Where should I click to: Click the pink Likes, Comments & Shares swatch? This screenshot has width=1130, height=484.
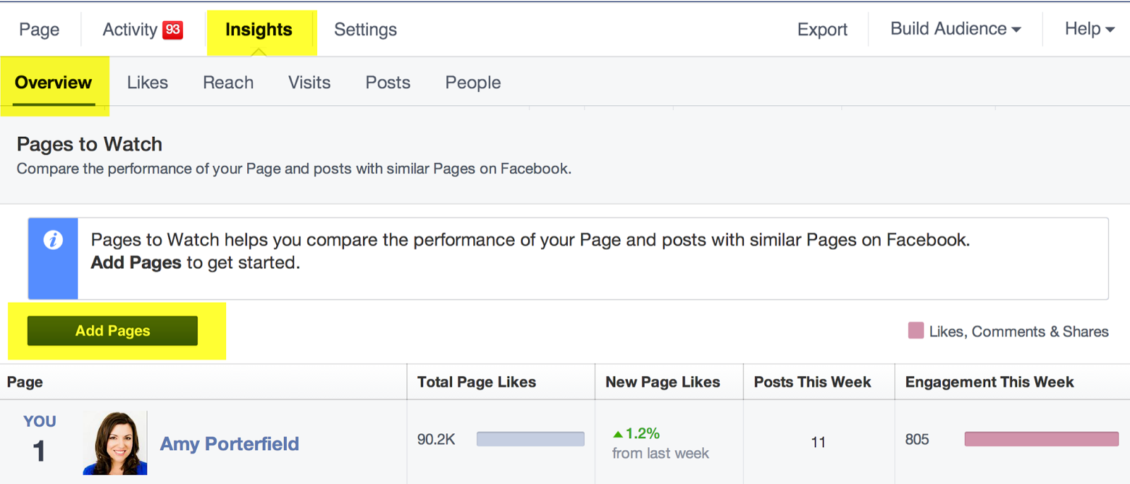(916, 330)
